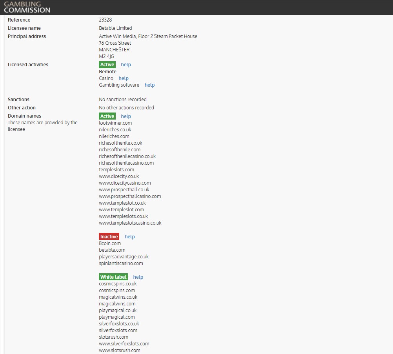
Task: Select white label domain playmagical.com
Action: [117, 317]
